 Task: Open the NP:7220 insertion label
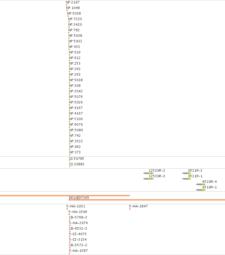click(x=75, y=19)
